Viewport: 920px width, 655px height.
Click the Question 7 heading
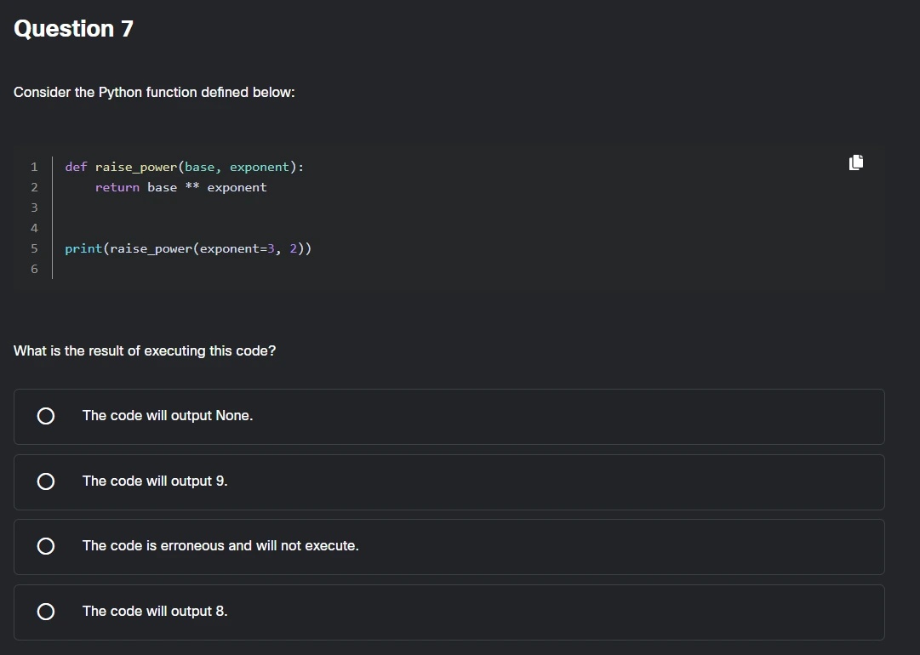pos(73,28)
